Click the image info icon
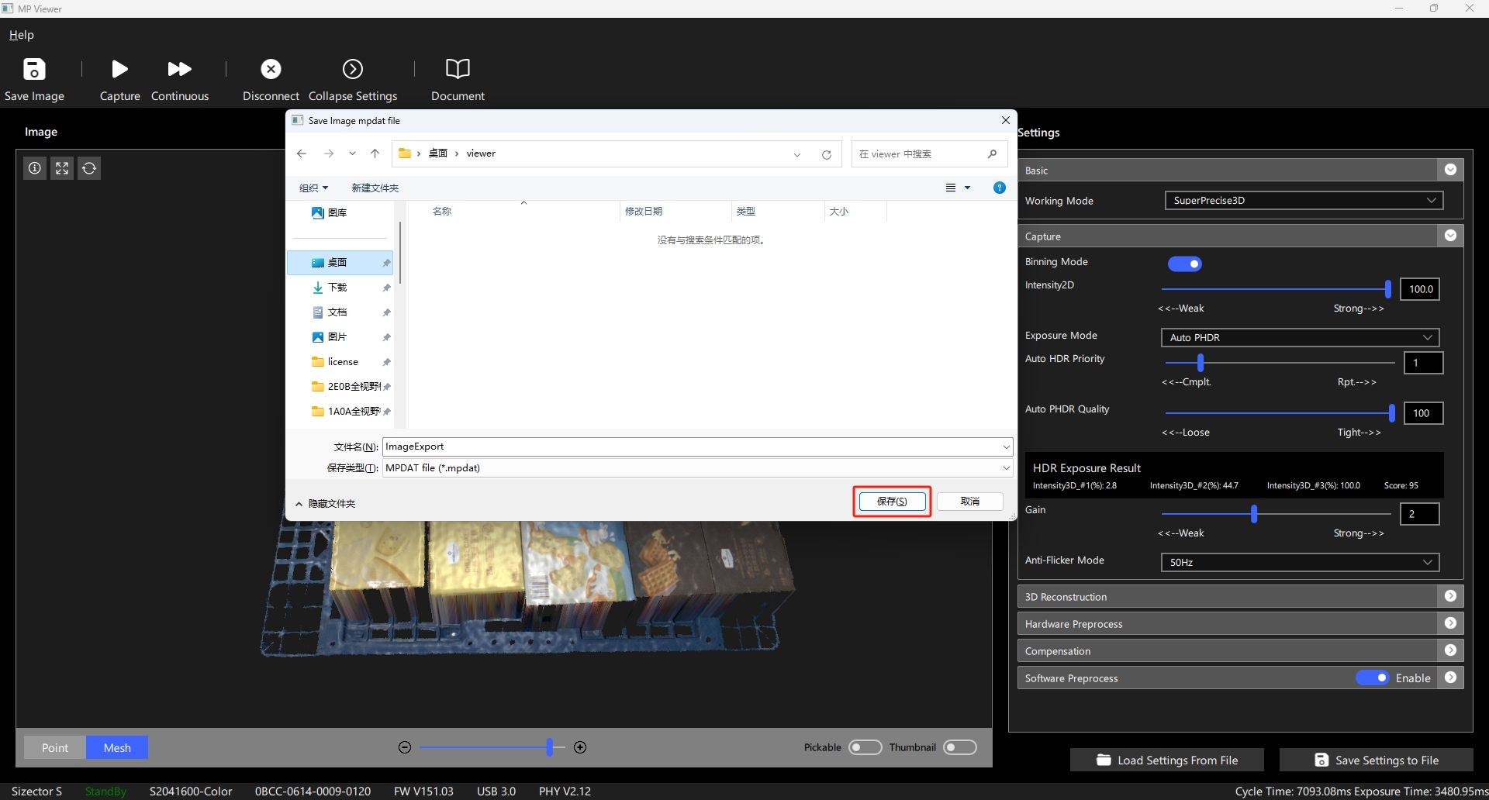This screenshot has height=800, width=1489. point(35,168)
